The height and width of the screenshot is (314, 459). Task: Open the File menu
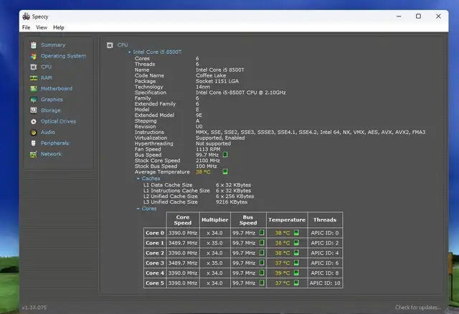(x=26, y=27)
